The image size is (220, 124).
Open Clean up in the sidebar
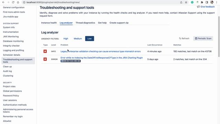tap(8, 66)
